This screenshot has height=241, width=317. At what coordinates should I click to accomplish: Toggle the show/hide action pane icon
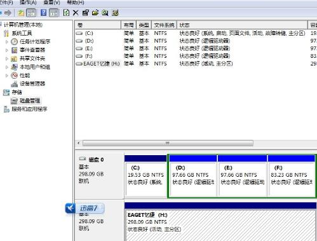click(x=53, y=13)
